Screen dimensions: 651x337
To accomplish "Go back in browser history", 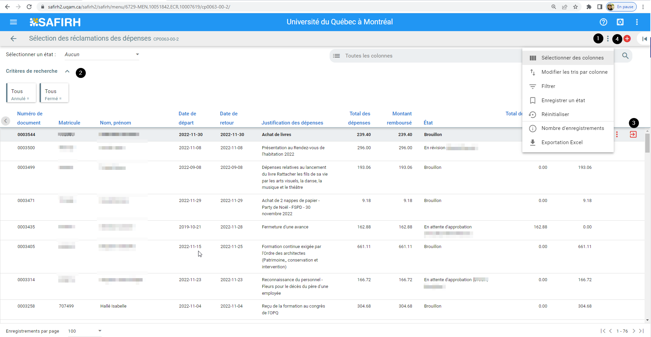I will pos(7,7).
